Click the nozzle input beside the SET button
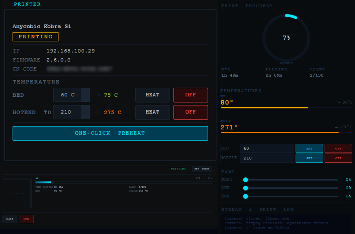Viewport: 355px width, 234px height. [x=267, y=158]
